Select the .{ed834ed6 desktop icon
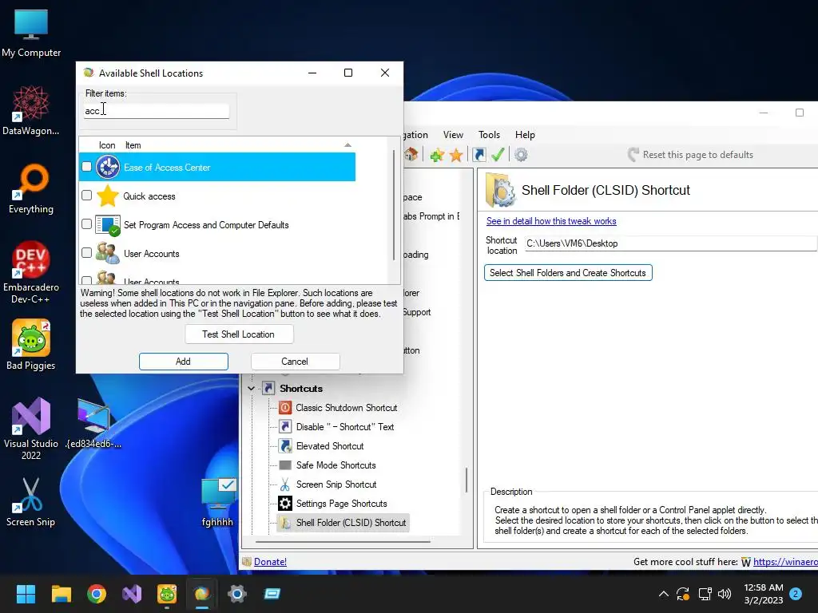Image resolution: width=818 pixels, height=613 pixels. click(93, 423)
